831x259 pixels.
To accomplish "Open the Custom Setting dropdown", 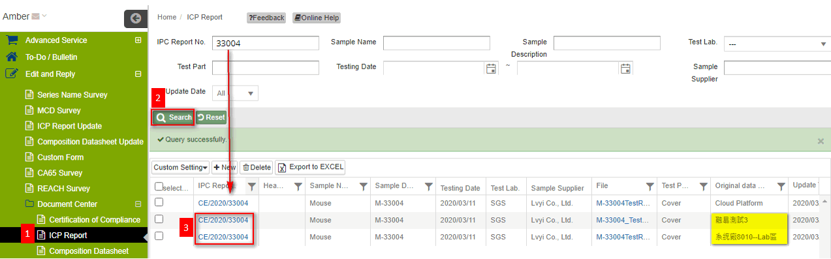I will (180, 168).
